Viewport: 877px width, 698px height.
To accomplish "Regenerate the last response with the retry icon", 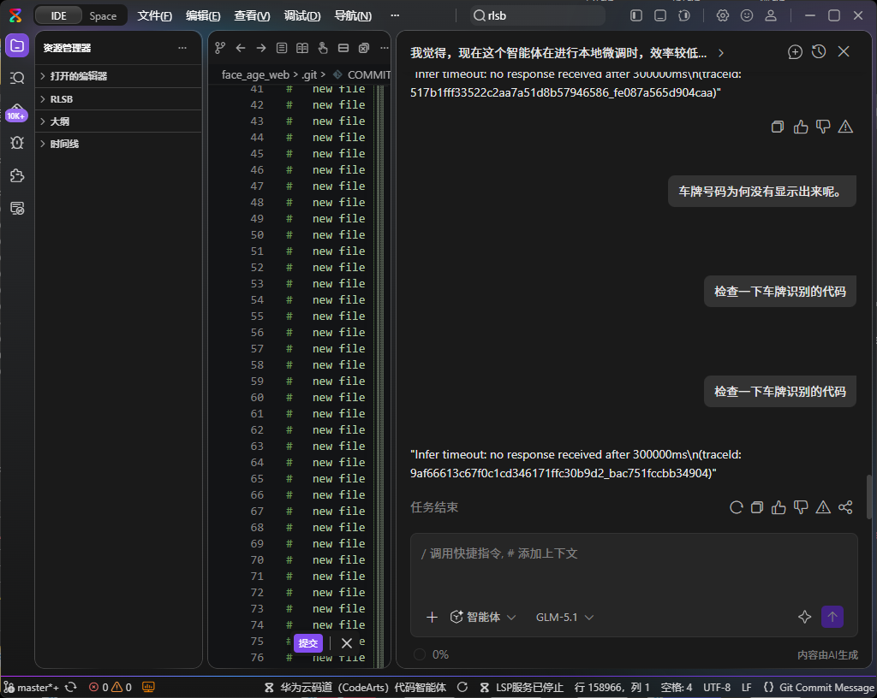I will click(736, 507).
